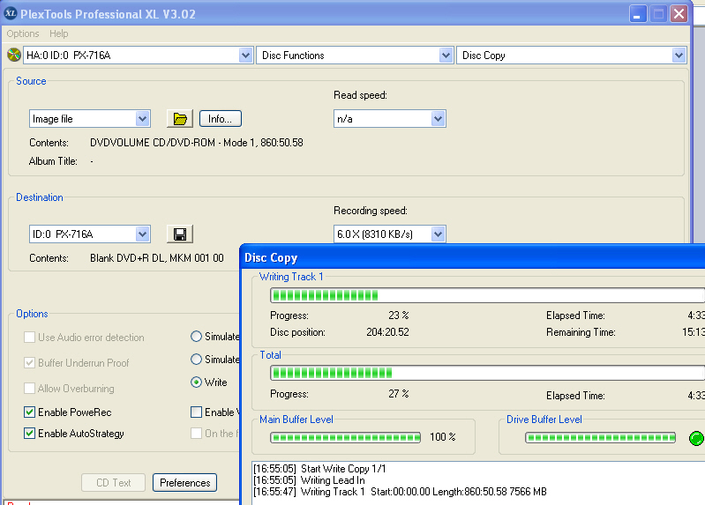Close the PlexTools Professional window
This screenshot has width=705, height=505.
pos(679,14)
